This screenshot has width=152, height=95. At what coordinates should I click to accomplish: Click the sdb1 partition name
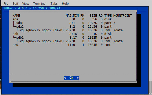tap(20, 38)
